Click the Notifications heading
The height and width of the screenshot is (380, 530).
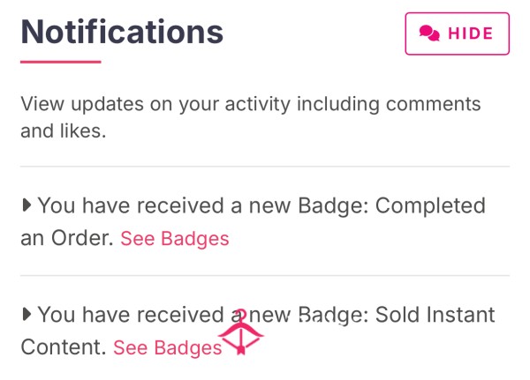(x=122, y=32)
